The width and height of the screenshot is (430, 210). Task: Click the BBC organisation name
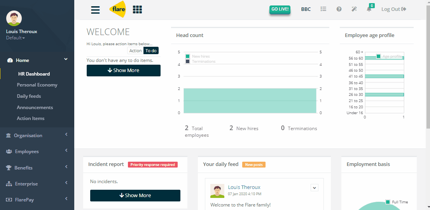pos(306,9)
